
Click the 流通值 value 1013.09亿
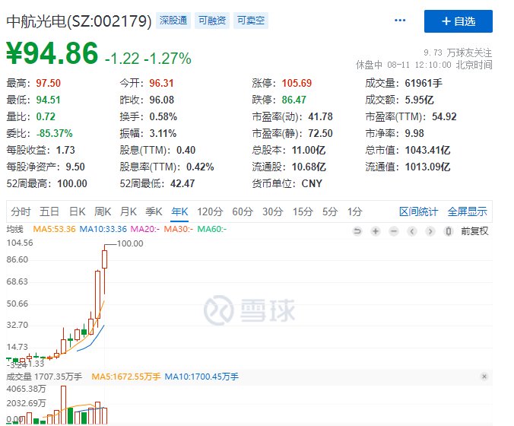427,167
